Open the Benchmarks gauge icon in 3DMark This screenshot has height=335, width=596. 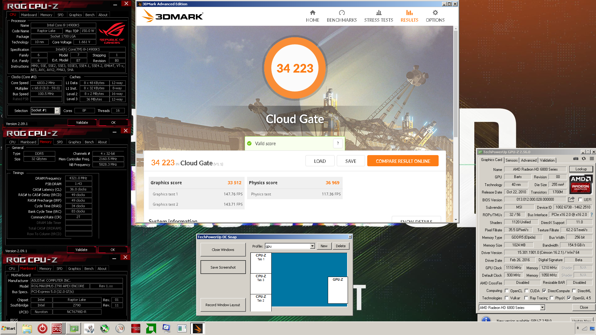[x=342, y=13]
